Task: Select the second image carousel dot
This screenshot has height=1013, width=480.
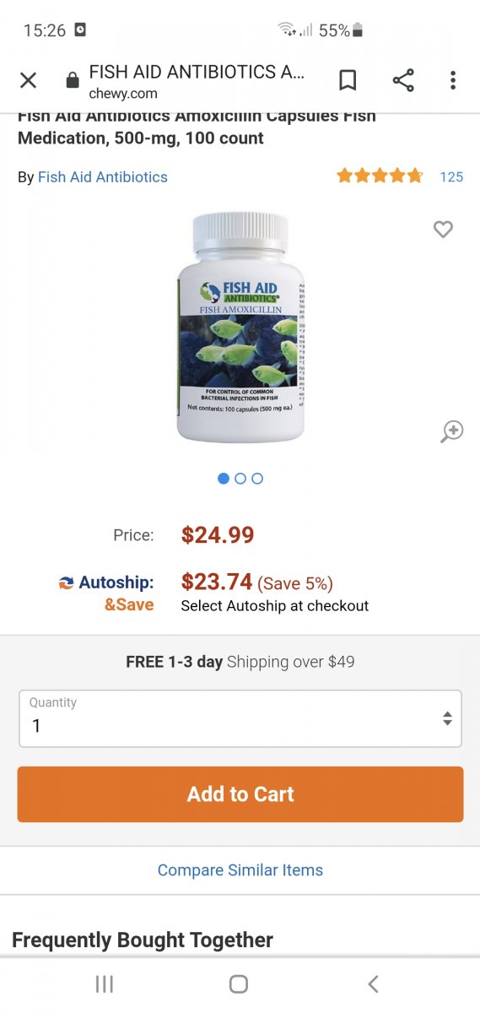Action: point(240,479)
